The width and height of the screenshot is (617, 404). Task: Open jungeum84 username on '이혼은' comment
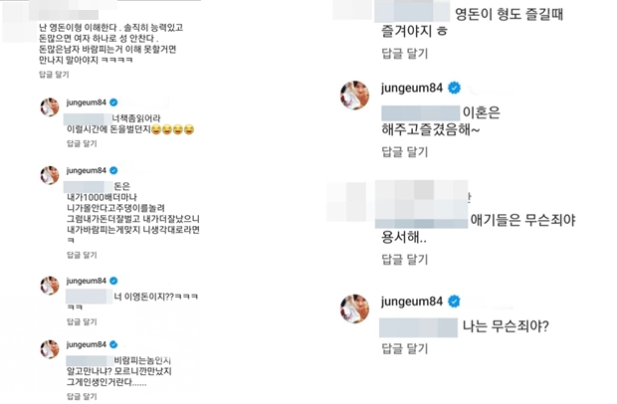412,88
